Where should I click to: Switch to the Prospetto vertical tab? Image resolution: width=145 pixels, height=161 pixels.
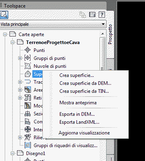click(110, 34)
